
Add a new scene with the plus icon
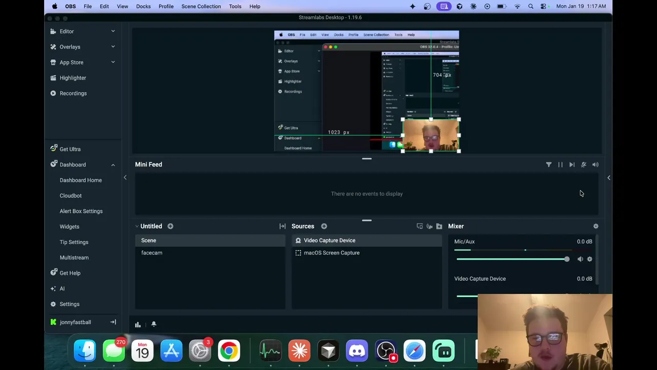click(170, 226)
